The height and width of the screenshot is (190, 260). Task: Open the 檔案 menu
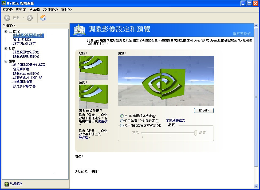[x=7, y=10]
